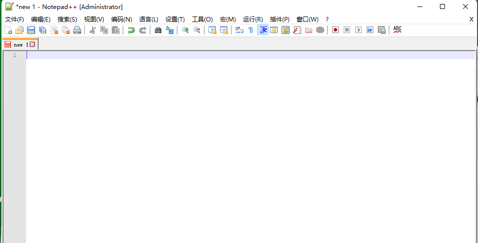The image size is (478, 243).
Task: Save the current file using the floppy icon
Action: click(31, 30)
